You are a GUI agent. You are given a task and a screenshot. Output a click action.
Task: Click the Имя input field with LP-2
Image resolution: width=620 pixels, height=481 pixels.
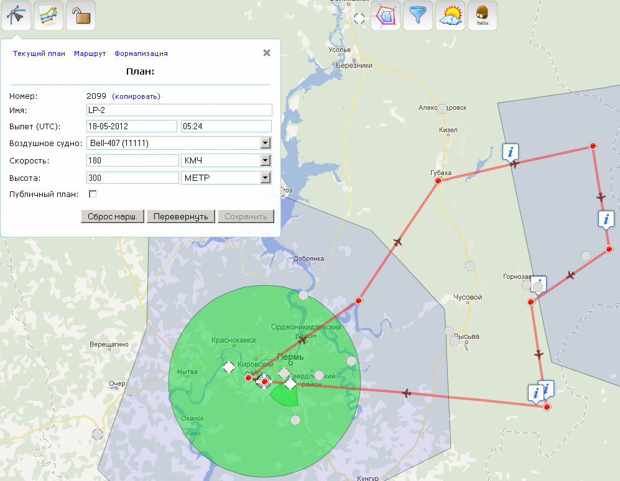point(179,110)
